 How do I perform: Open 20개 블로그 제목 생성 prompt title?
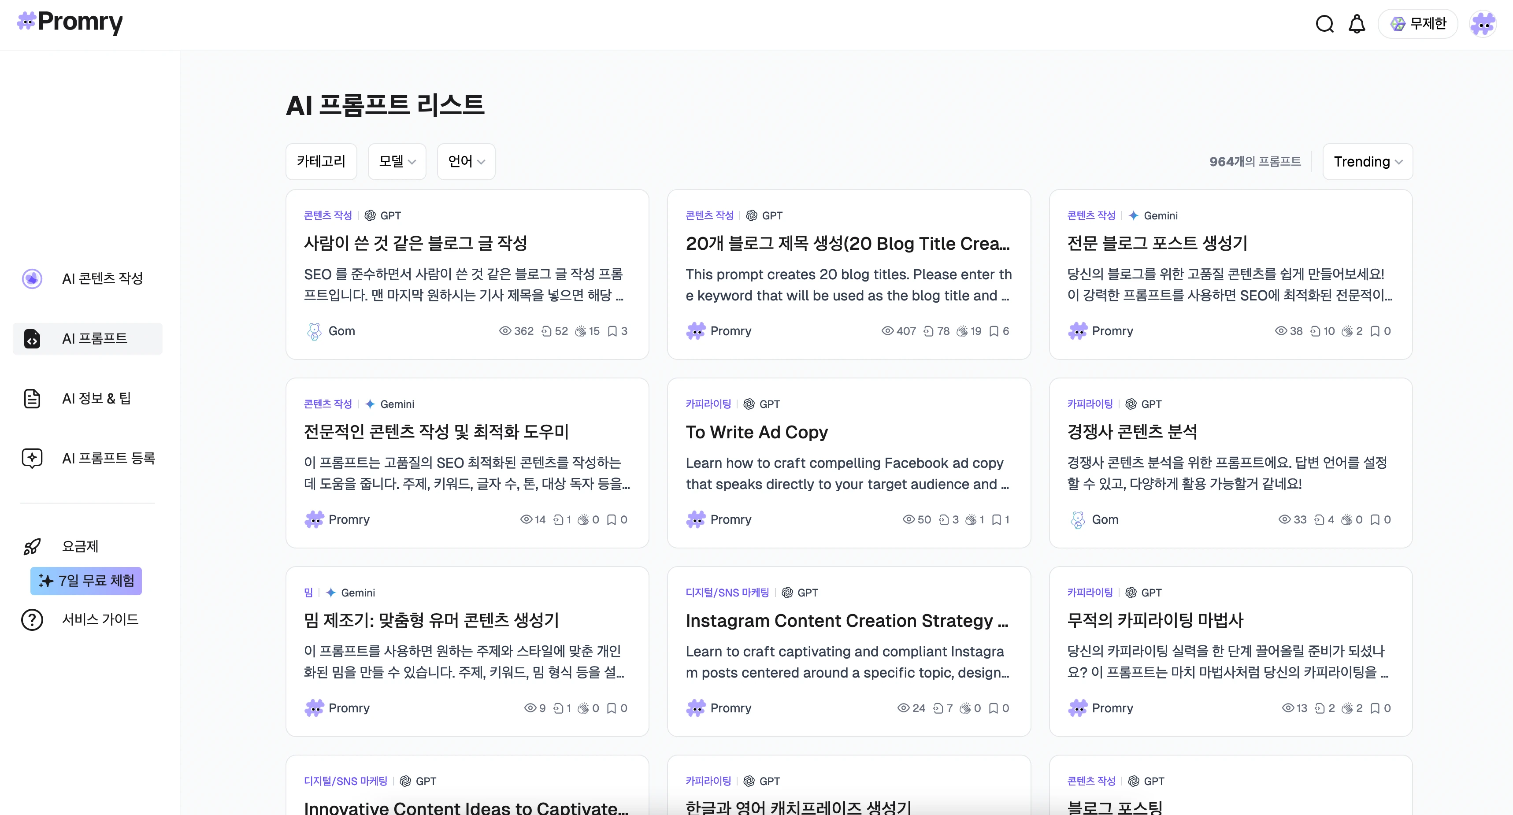[x=848, y=244]
